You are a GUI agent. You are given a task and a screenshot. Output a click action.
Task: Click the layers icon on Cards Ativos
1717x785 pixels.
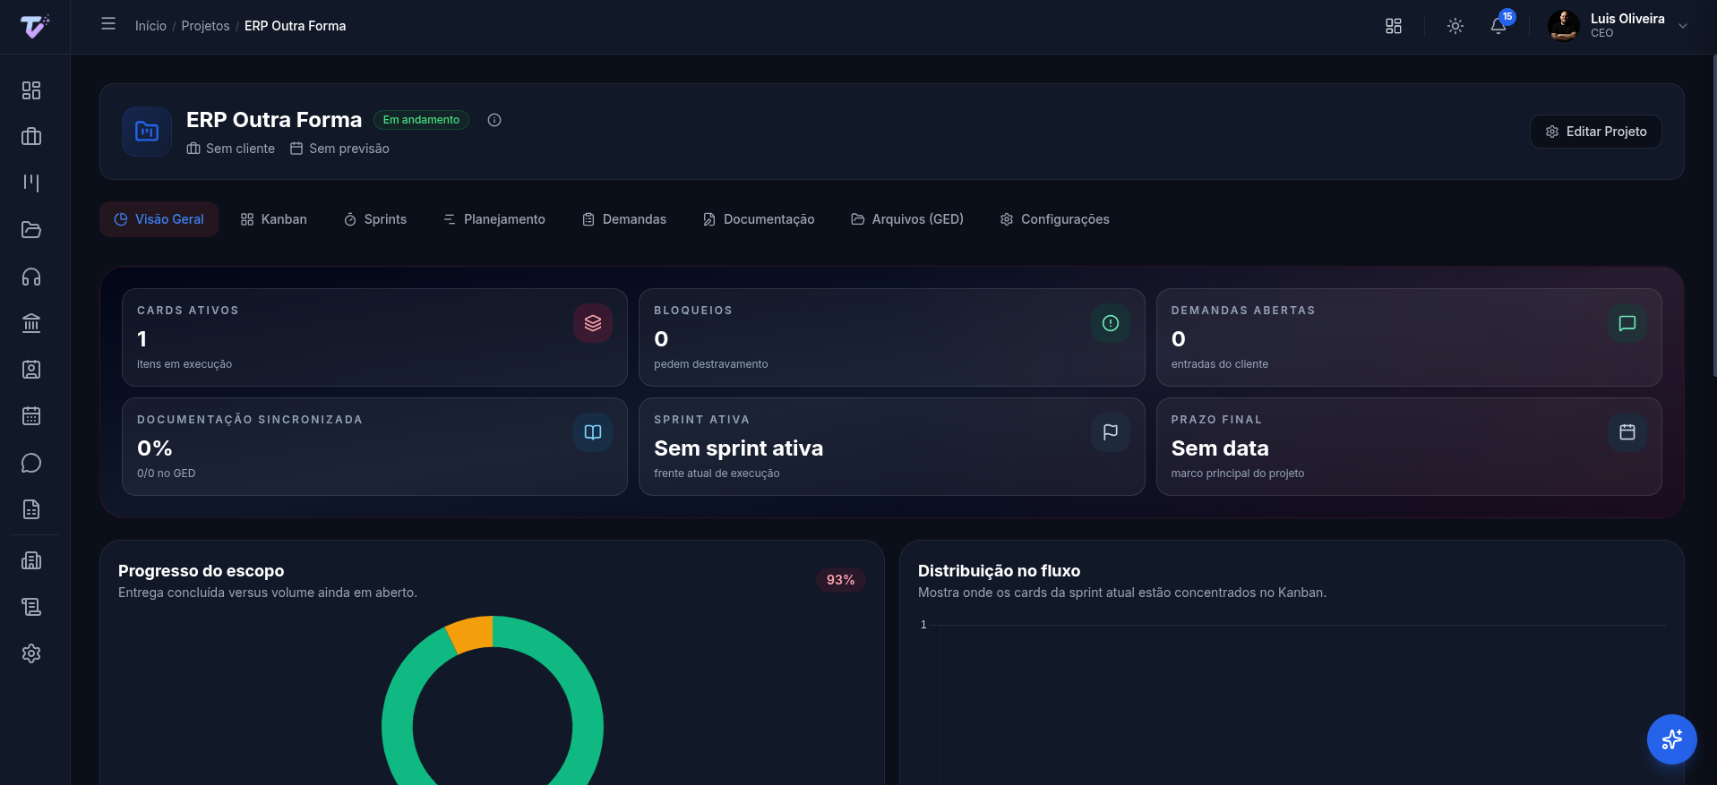coord(593,323)
